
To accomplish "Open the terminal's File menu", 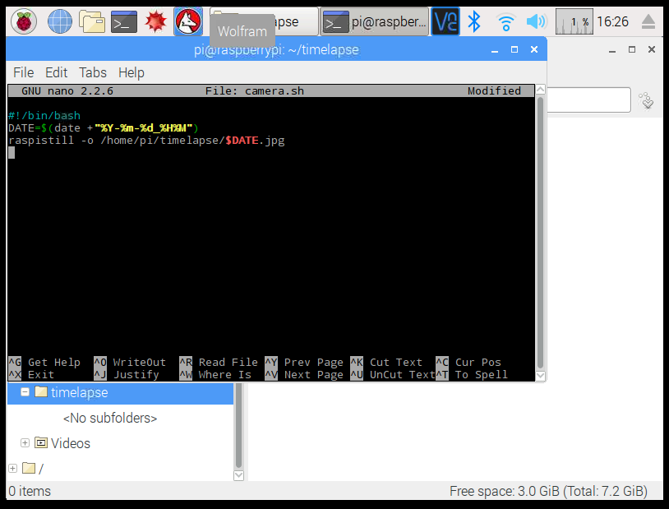I will point(24,72).
